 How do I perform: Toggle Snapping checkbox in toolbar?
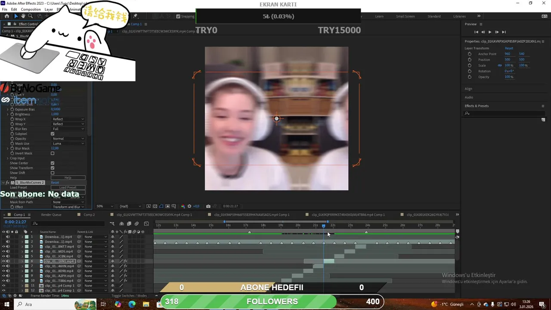178,16
